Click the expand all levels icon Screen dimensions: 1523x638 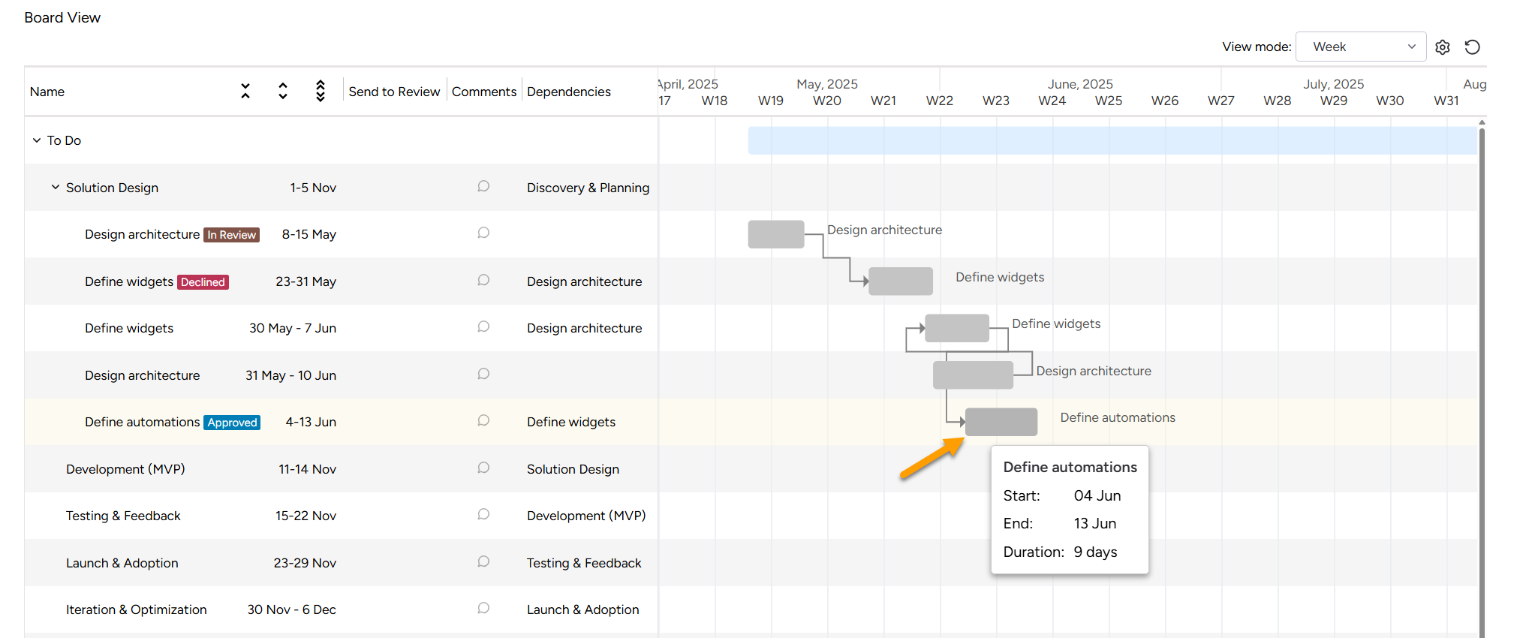(321, 92)
